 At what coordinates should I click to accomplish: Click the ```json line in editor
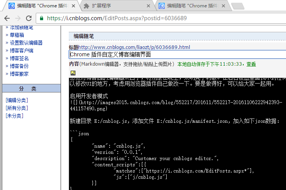(80, 134)
